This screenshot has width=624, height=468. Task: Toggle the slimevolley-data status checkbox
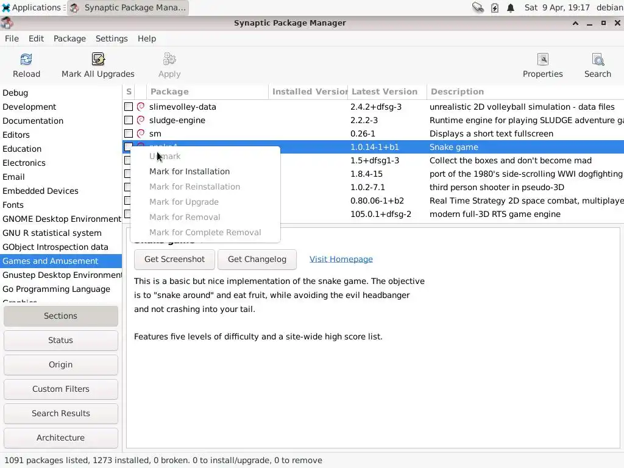129,107
